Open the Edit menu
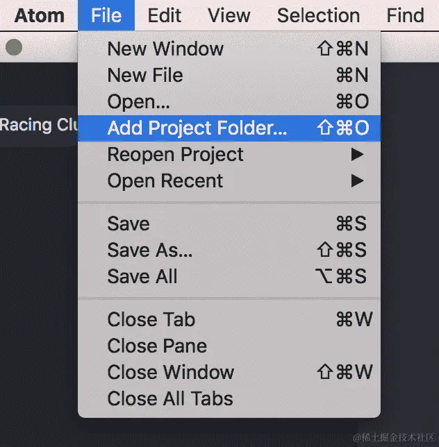 [165, 15]
